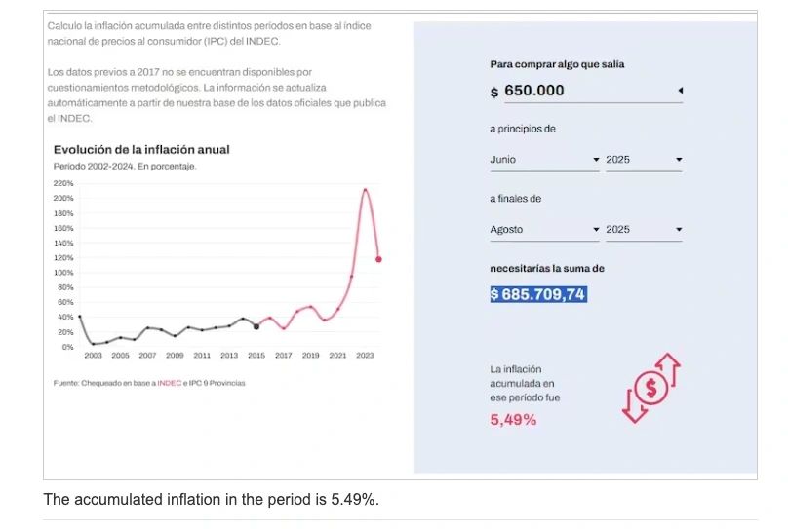Click the $650.000 amount input field

[580, 91]
